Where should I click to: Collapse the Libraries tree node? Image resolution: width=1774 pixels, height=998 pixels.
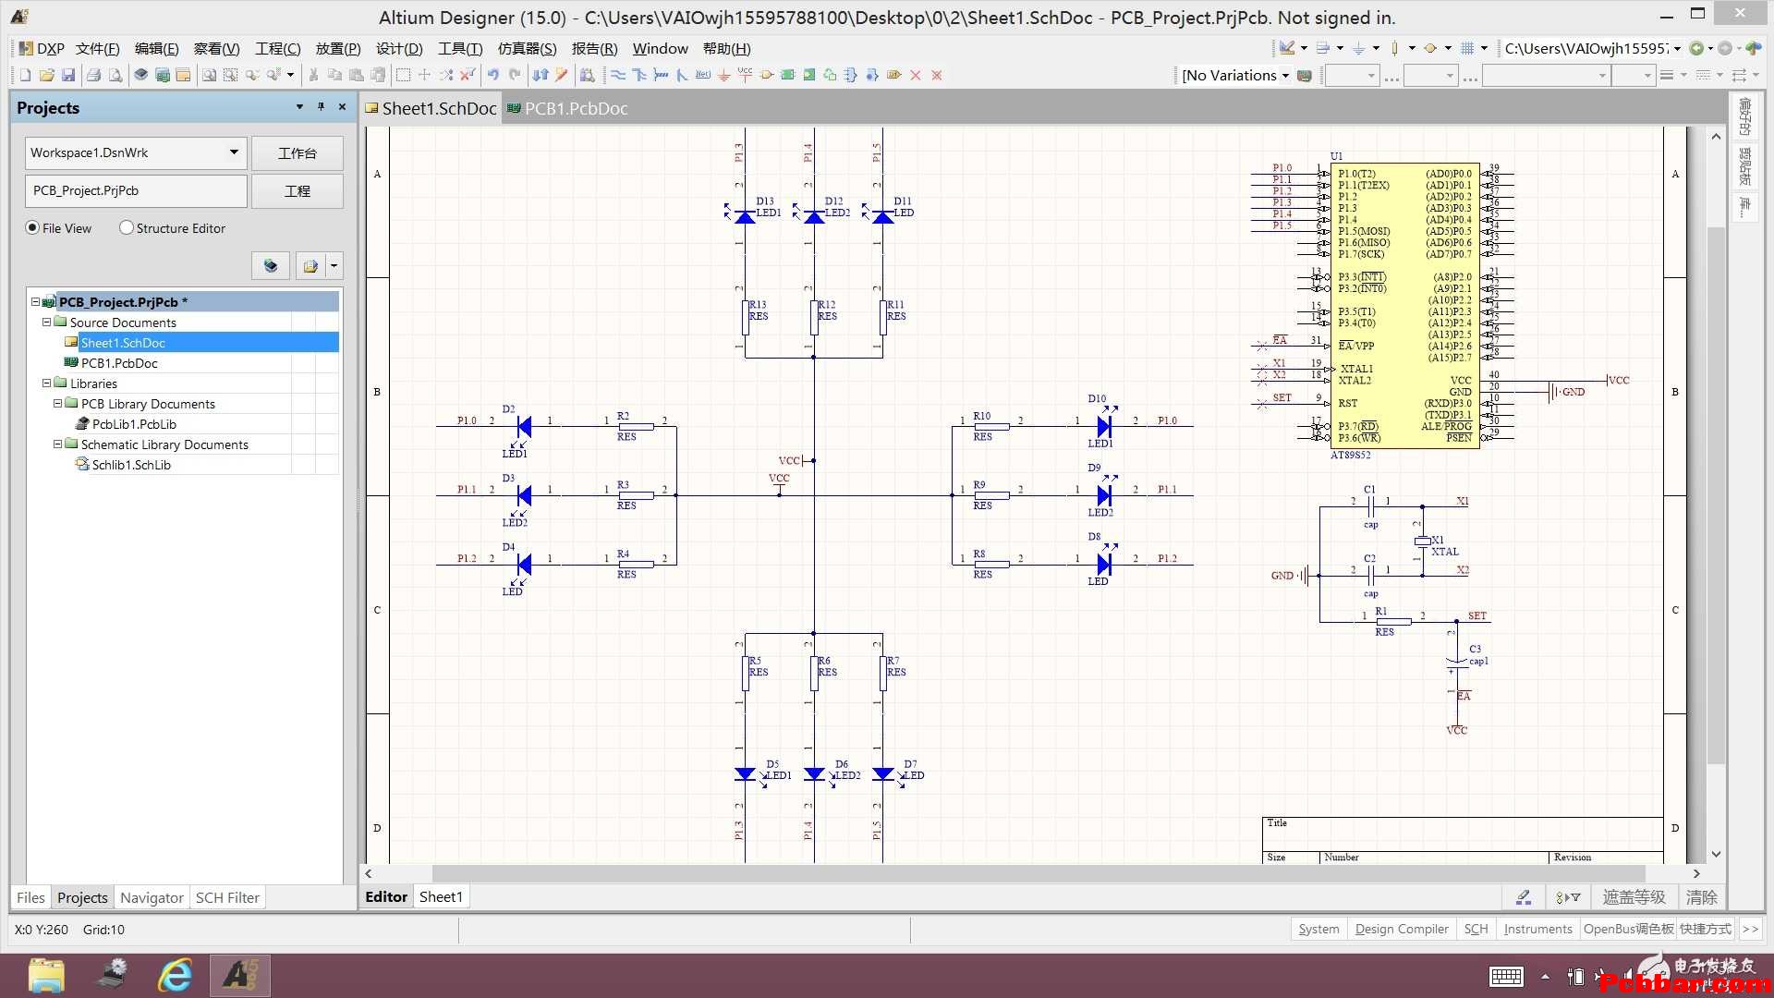pos(46,383)
